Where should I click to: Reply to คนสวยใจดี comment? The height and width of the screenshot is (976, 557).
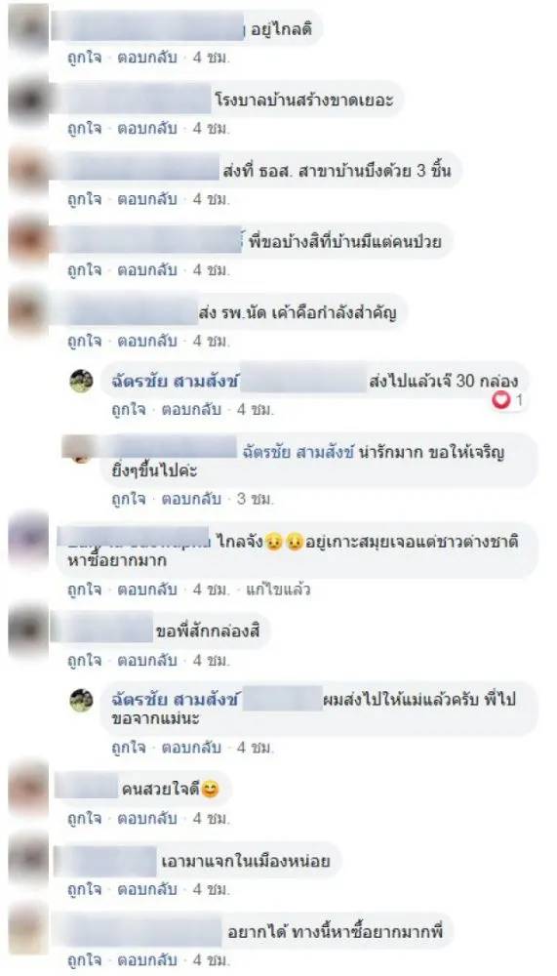point(147,819)
